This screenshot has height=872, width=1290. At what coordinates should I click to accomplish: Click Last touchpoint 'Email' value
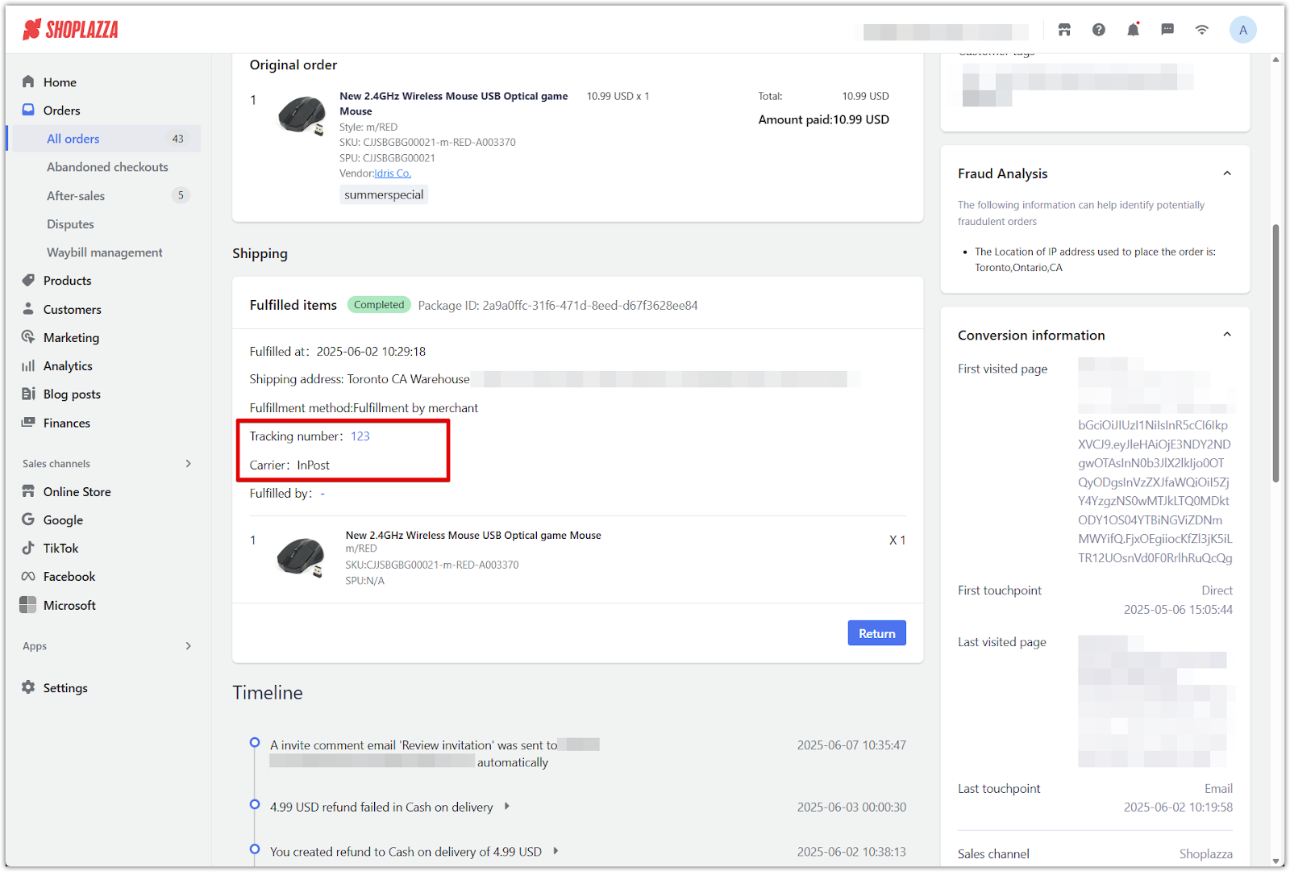[1218, 789]
